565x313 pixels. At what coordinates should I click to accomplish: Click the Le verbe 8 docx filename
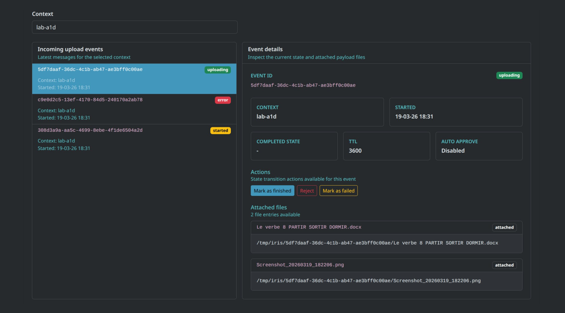(x=309, y=227)
